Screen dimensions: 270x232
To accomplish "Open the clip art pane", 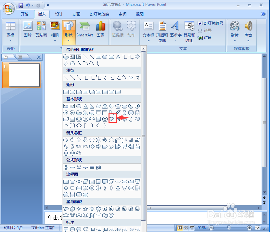I will (41, 29).
